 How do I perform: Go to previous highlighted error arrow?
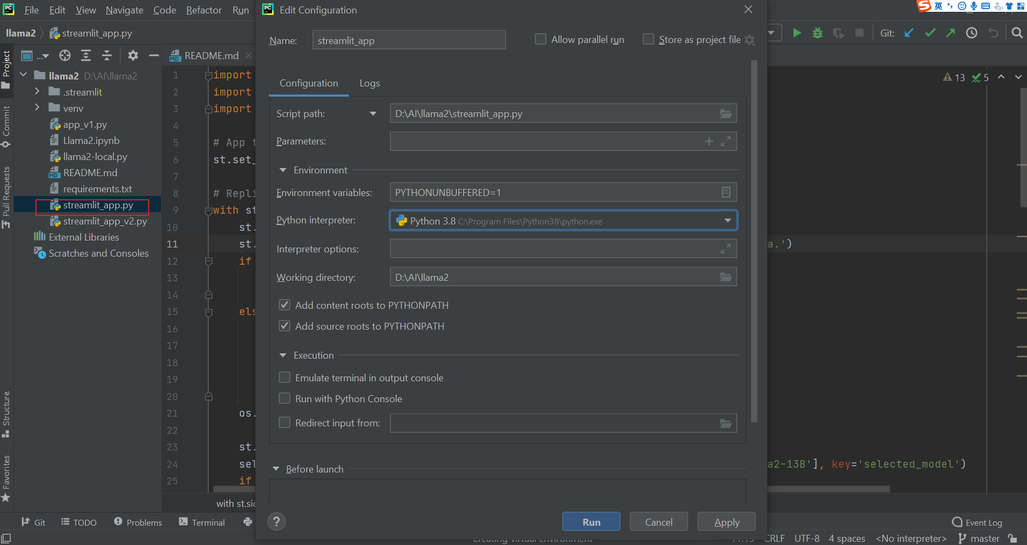[x=1001, y=77]
